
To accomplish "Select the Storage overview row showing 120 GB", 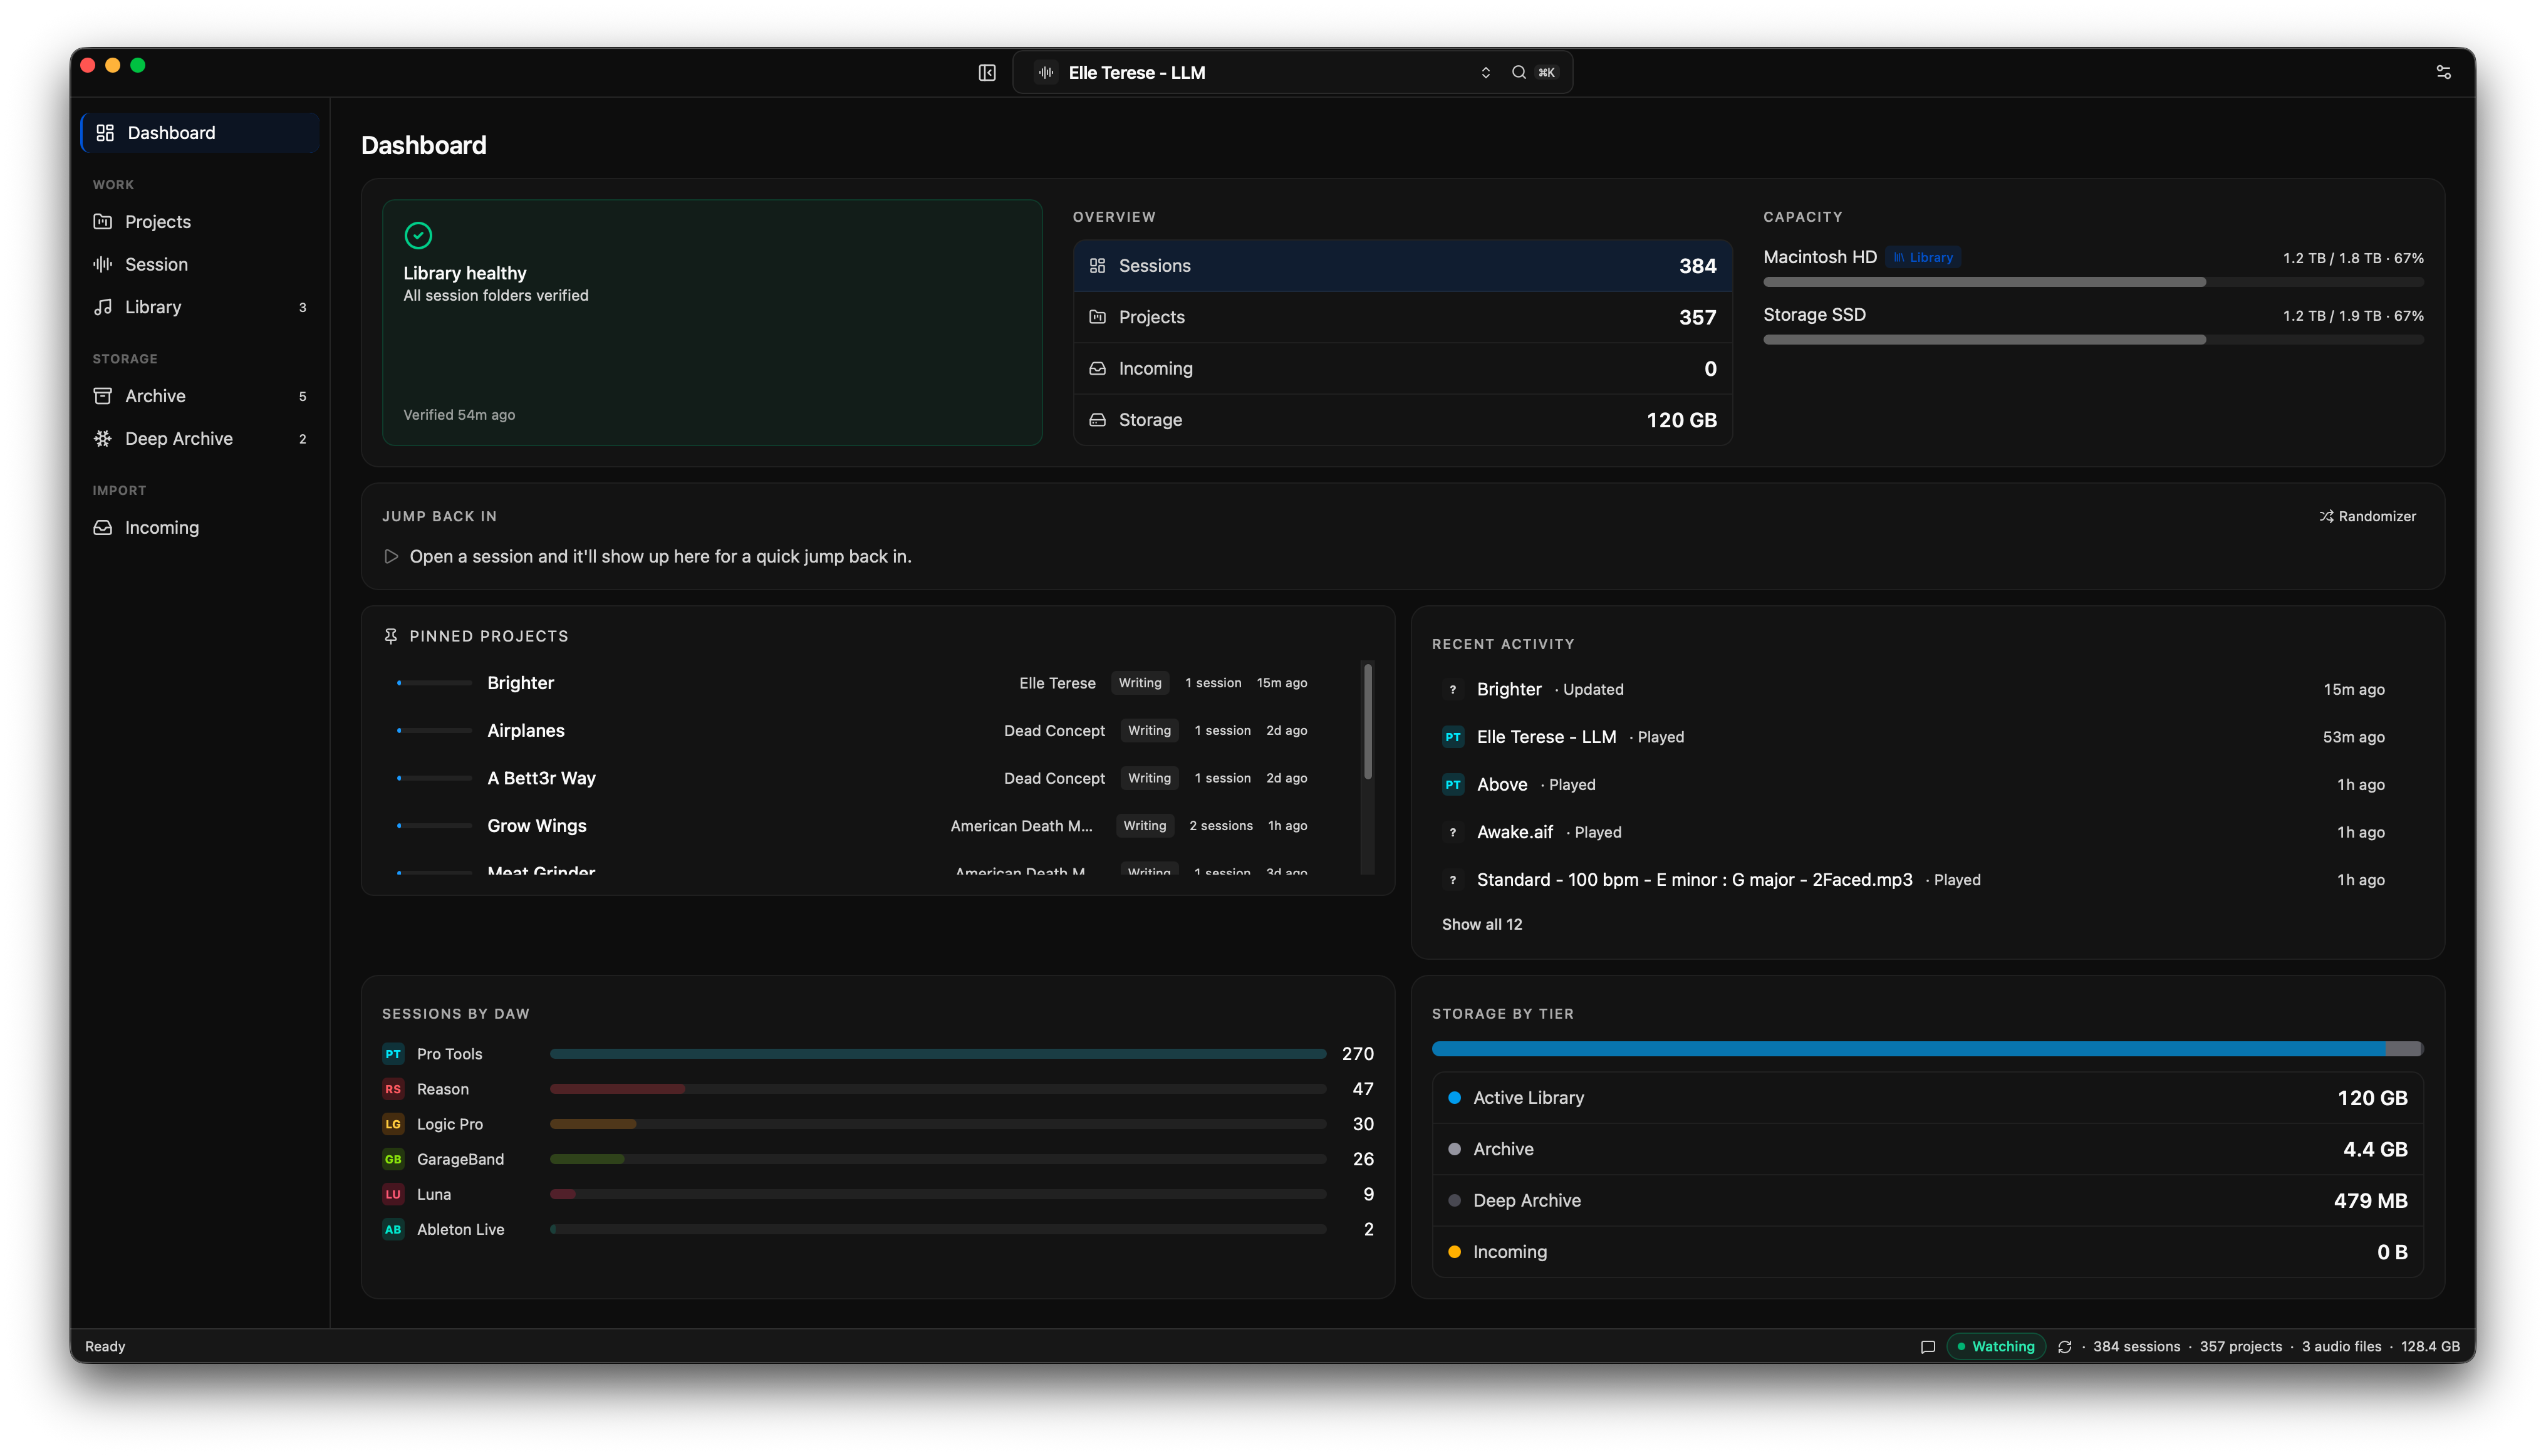I will point(1402,420).
